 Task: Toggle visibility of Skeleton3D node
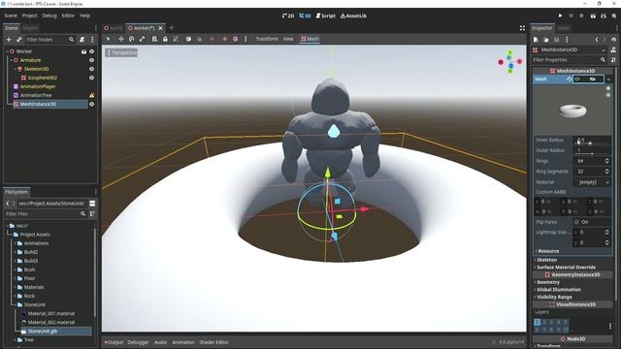[x=92, y=69]
